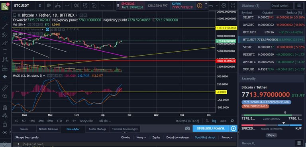Toggle auto scale on chart
Viewport: 306px width, 147px height.
[223, 121]
